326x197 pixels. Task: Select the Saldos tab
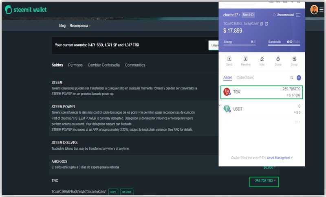[x=57, y=65]
